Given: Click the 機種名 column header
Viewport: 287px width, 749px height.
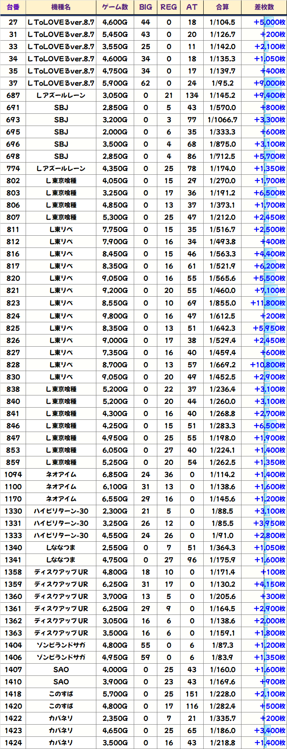Looking at the screenshot, I should (61, 7).
